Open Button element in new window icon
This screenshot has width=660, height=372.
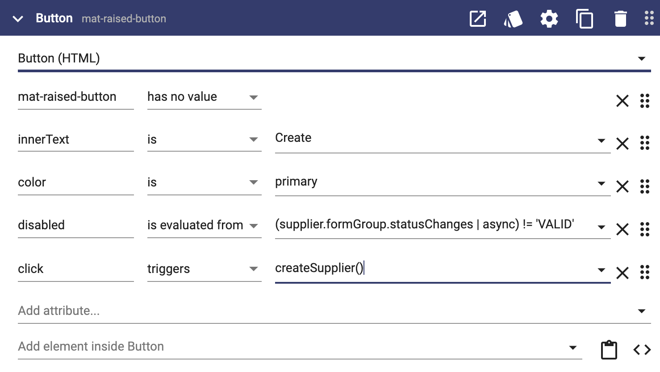(478, 19)
